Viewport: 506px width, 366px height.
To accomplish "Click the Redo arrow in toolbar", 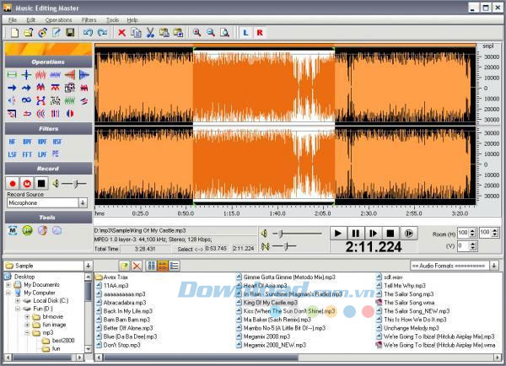I will pyautogui.click(x=102, y=33).
